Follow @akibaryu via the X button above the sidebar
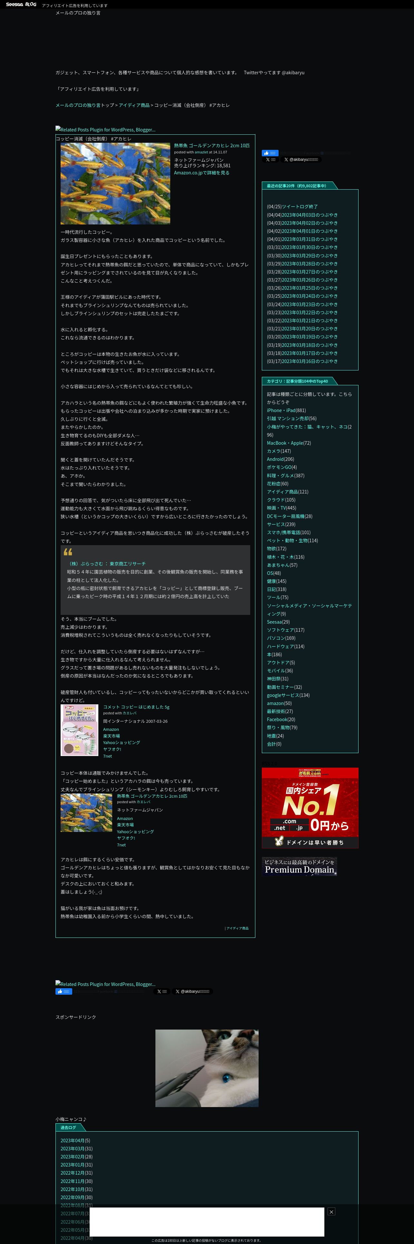Image resolution: width=414 pixels, height=1244 pixels. (301, 159)
